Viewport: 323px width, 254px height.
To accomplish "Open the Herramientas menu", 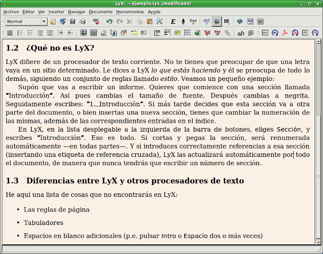I will coord(130,12).
